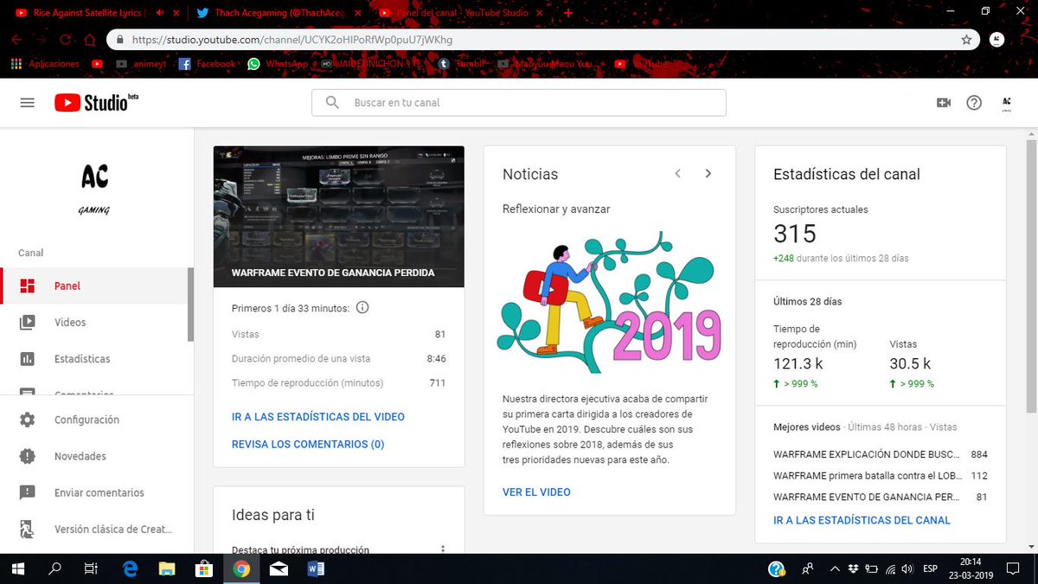Open Enviar comentarios in the sidebar

[97, 492]
